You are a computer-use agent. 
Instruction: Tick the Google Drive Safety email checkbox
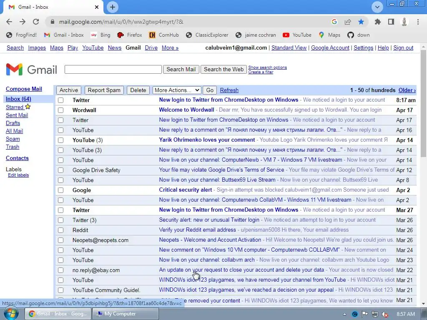[x=61, y=170]
